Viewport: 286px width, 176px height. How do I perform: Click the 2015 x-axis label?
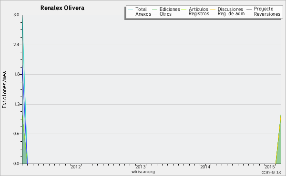(x=270, y=166)
